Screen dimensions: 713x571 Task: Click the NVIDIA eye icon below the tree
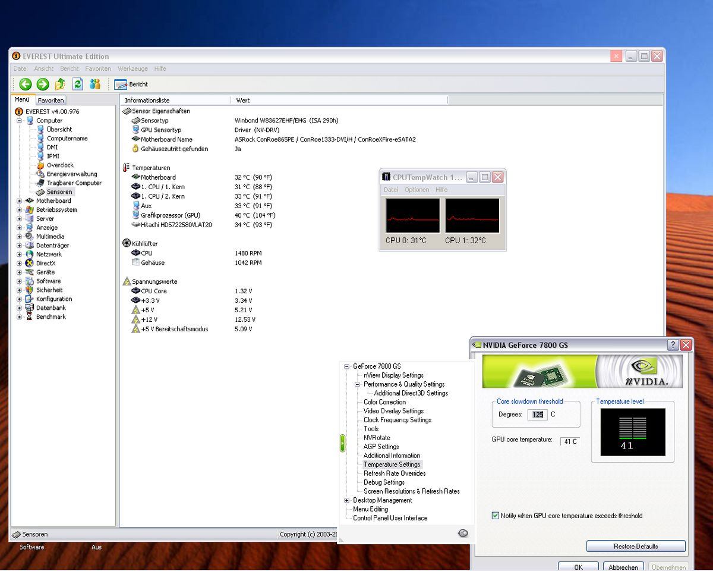point(463,534)
